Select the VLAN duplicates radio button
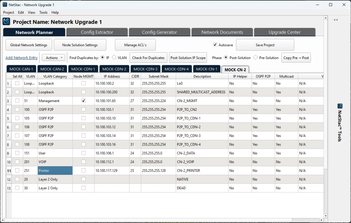 tap(114, 58)
